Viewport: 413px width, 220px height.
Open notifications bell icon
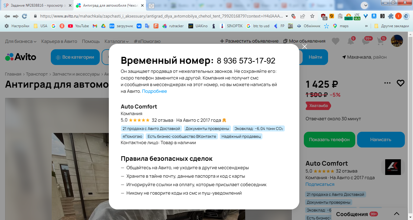[x=351, y=41]
